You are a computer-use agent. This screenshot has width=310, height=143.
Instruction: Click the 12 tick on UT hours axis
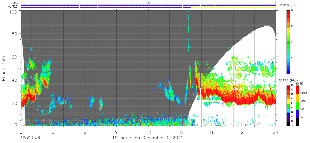148,132
